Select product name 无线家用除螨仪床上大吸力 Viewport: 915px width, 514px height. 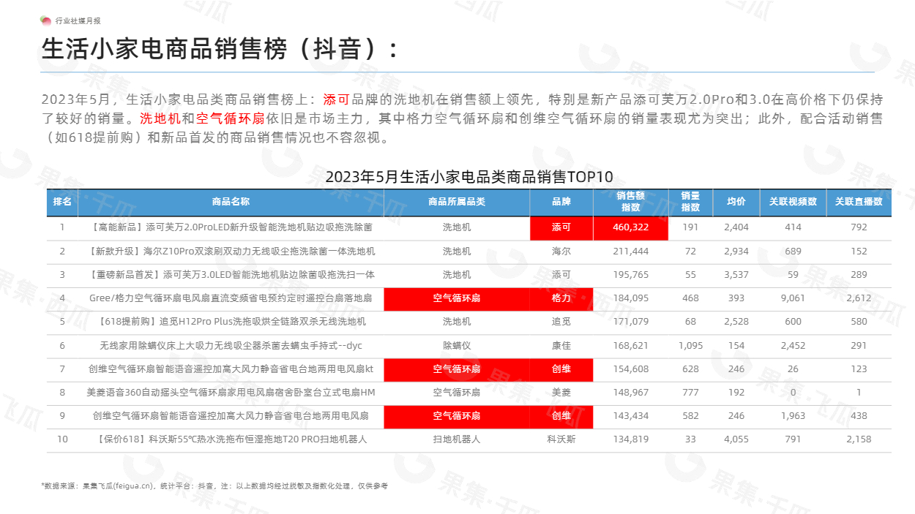coord(231,345)
